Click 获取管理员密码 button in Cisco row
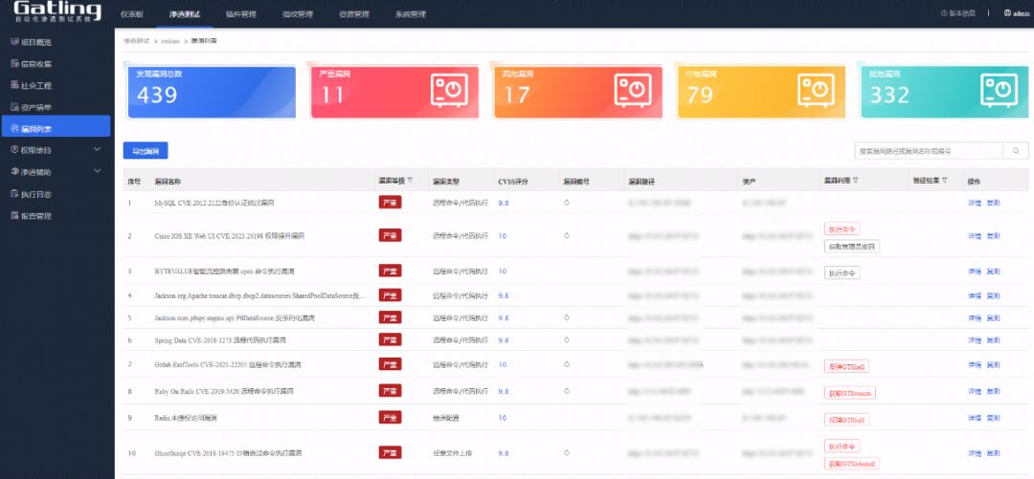The image size is (1034, 479). 851,246
